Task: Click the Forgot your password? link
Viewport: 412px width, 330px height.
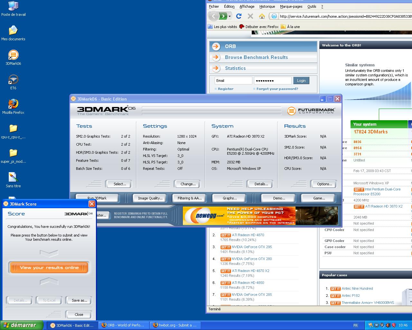Action: [x=277, y=89]
